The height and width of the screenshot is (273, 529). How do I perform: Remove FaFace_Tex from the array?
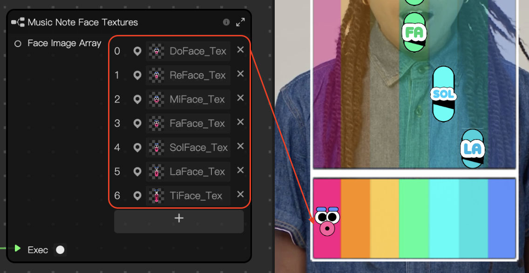(240, 122)
